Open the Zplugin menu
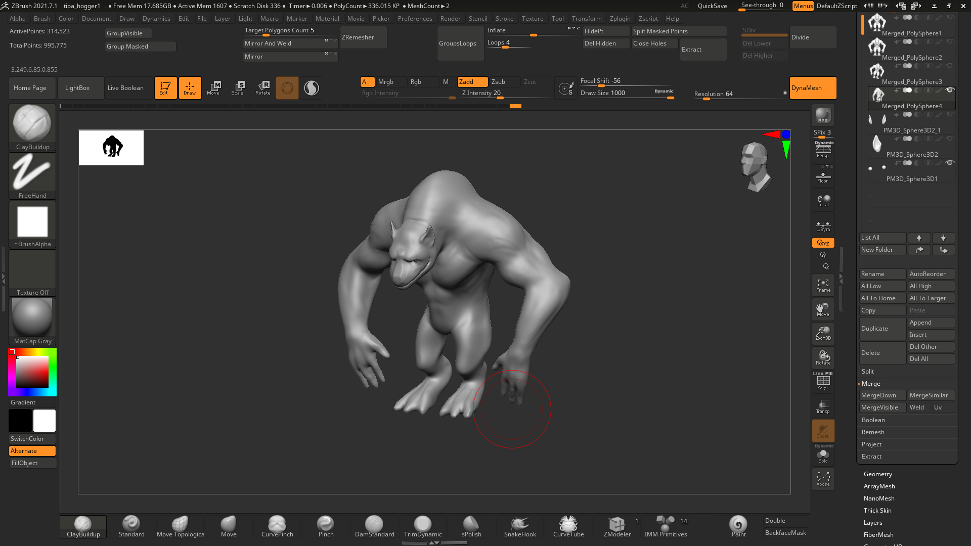 pyautogui.click(x=620, y=19)
